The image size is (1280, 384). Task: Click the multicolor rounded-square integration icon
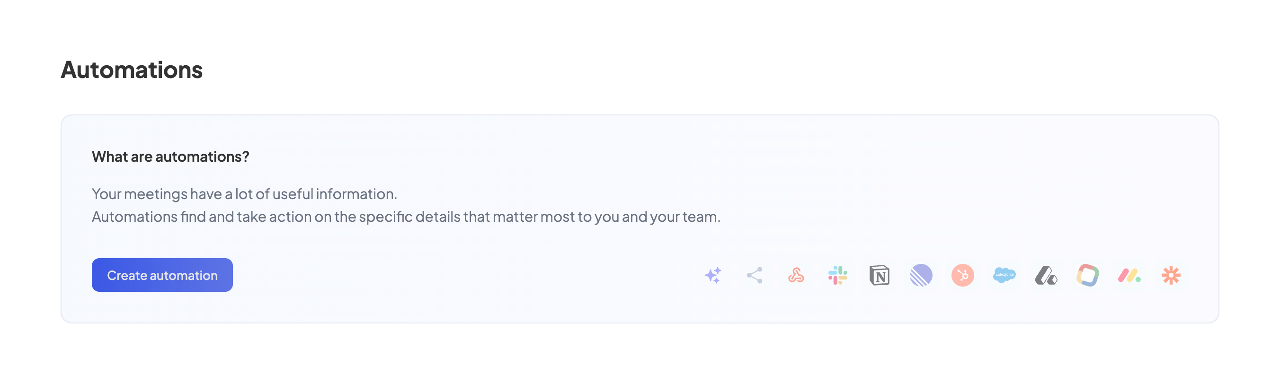tap(1088, 275)
